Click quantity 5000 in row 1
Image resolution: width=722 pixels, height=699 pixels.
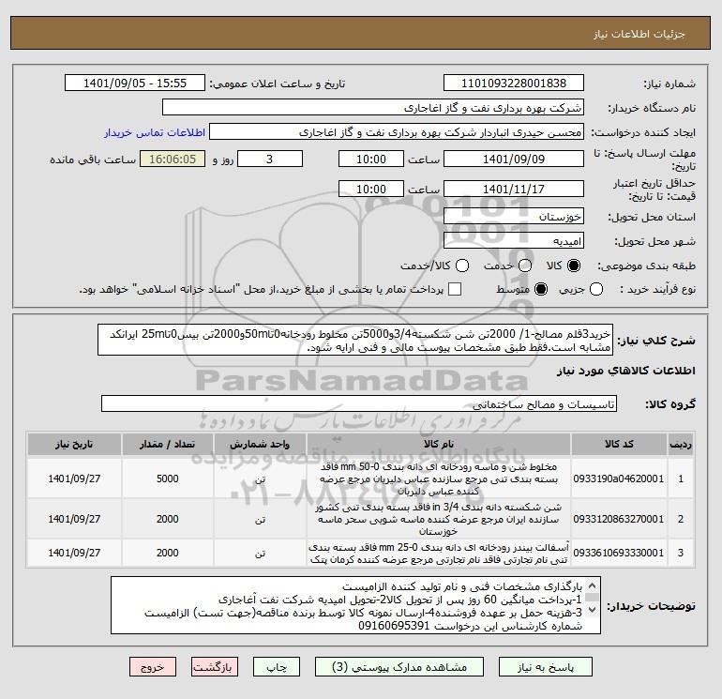coord(167,479)
